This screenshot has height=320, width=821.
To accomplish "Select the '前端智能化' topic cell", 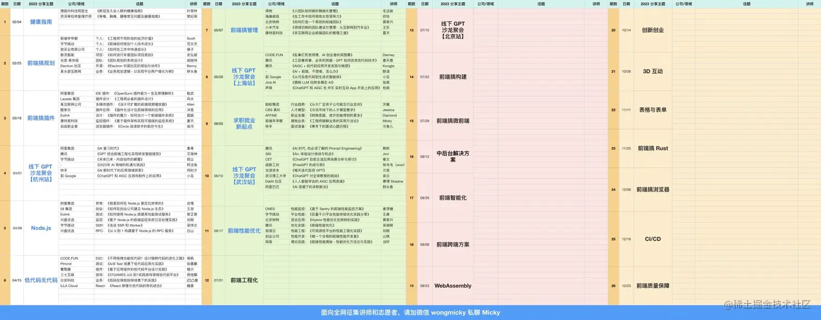I will [453, 198].
